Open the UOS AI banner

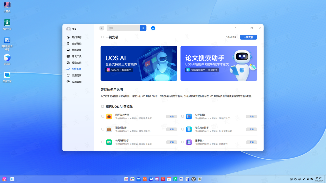point(139,63)
